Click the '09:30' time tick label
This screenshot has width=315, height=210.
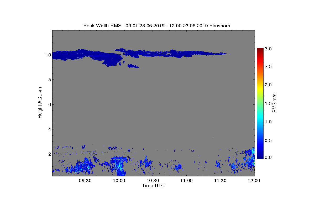tap(86, 181)
